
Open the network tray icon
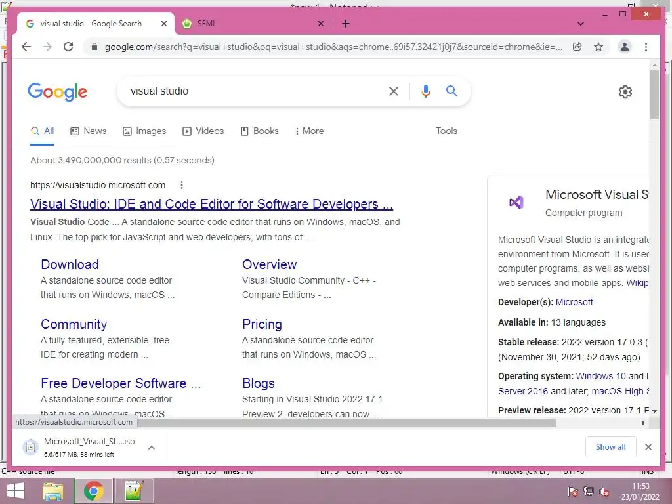tap(589, 492)
